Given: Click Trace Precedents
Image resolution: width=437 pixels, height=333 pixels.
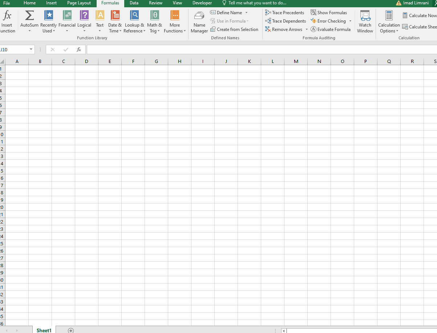Looking at the screenshot, I should pyautogui.click(x=285, y=13).
